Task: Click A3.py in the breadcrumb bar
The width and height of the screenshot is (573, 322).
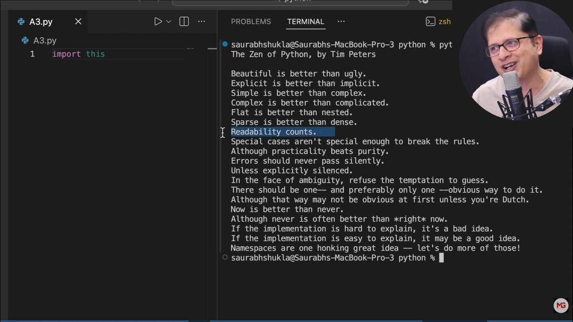Action: click(x=44, y=41)
